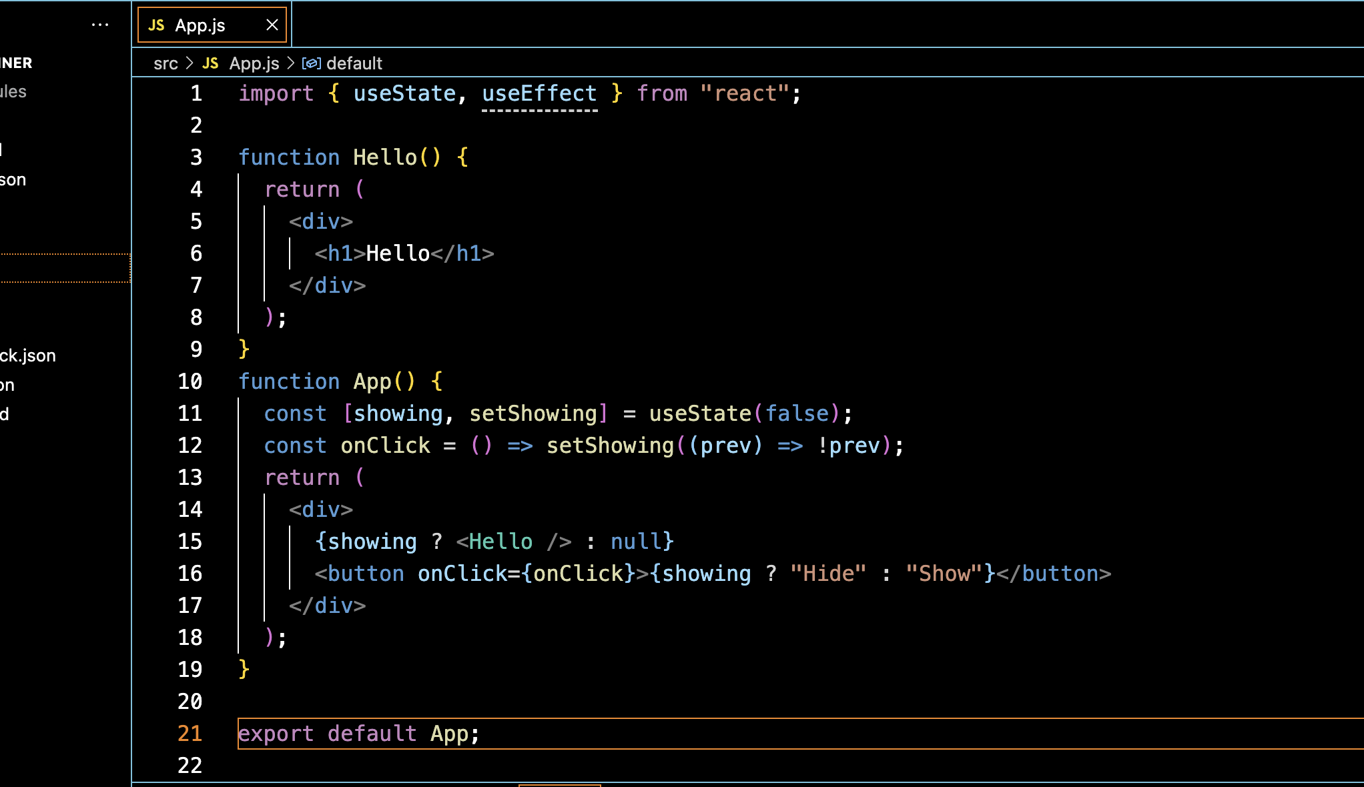The width and height of the screenshot is (1364, 787).
Task: Click the chevron between App.js and default
Action: (x=291, y=63)
